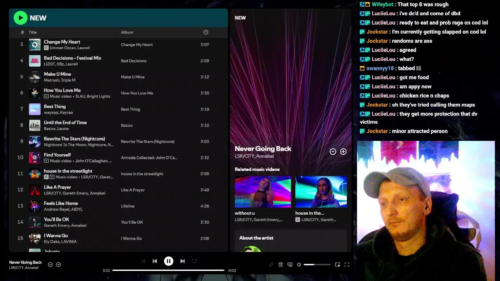500x281 pixels.
Task: Click the explicit E badge under house in the streetlight track
Action: 46,177
